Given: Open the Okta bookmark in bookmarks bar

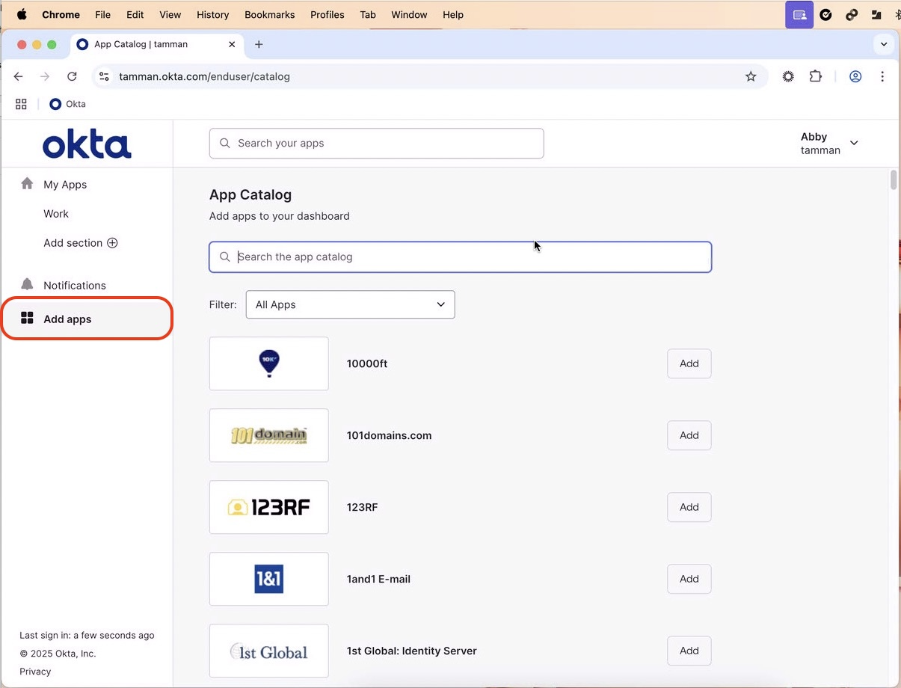Looking at the screenshot, I should click(x=67, y=104).
